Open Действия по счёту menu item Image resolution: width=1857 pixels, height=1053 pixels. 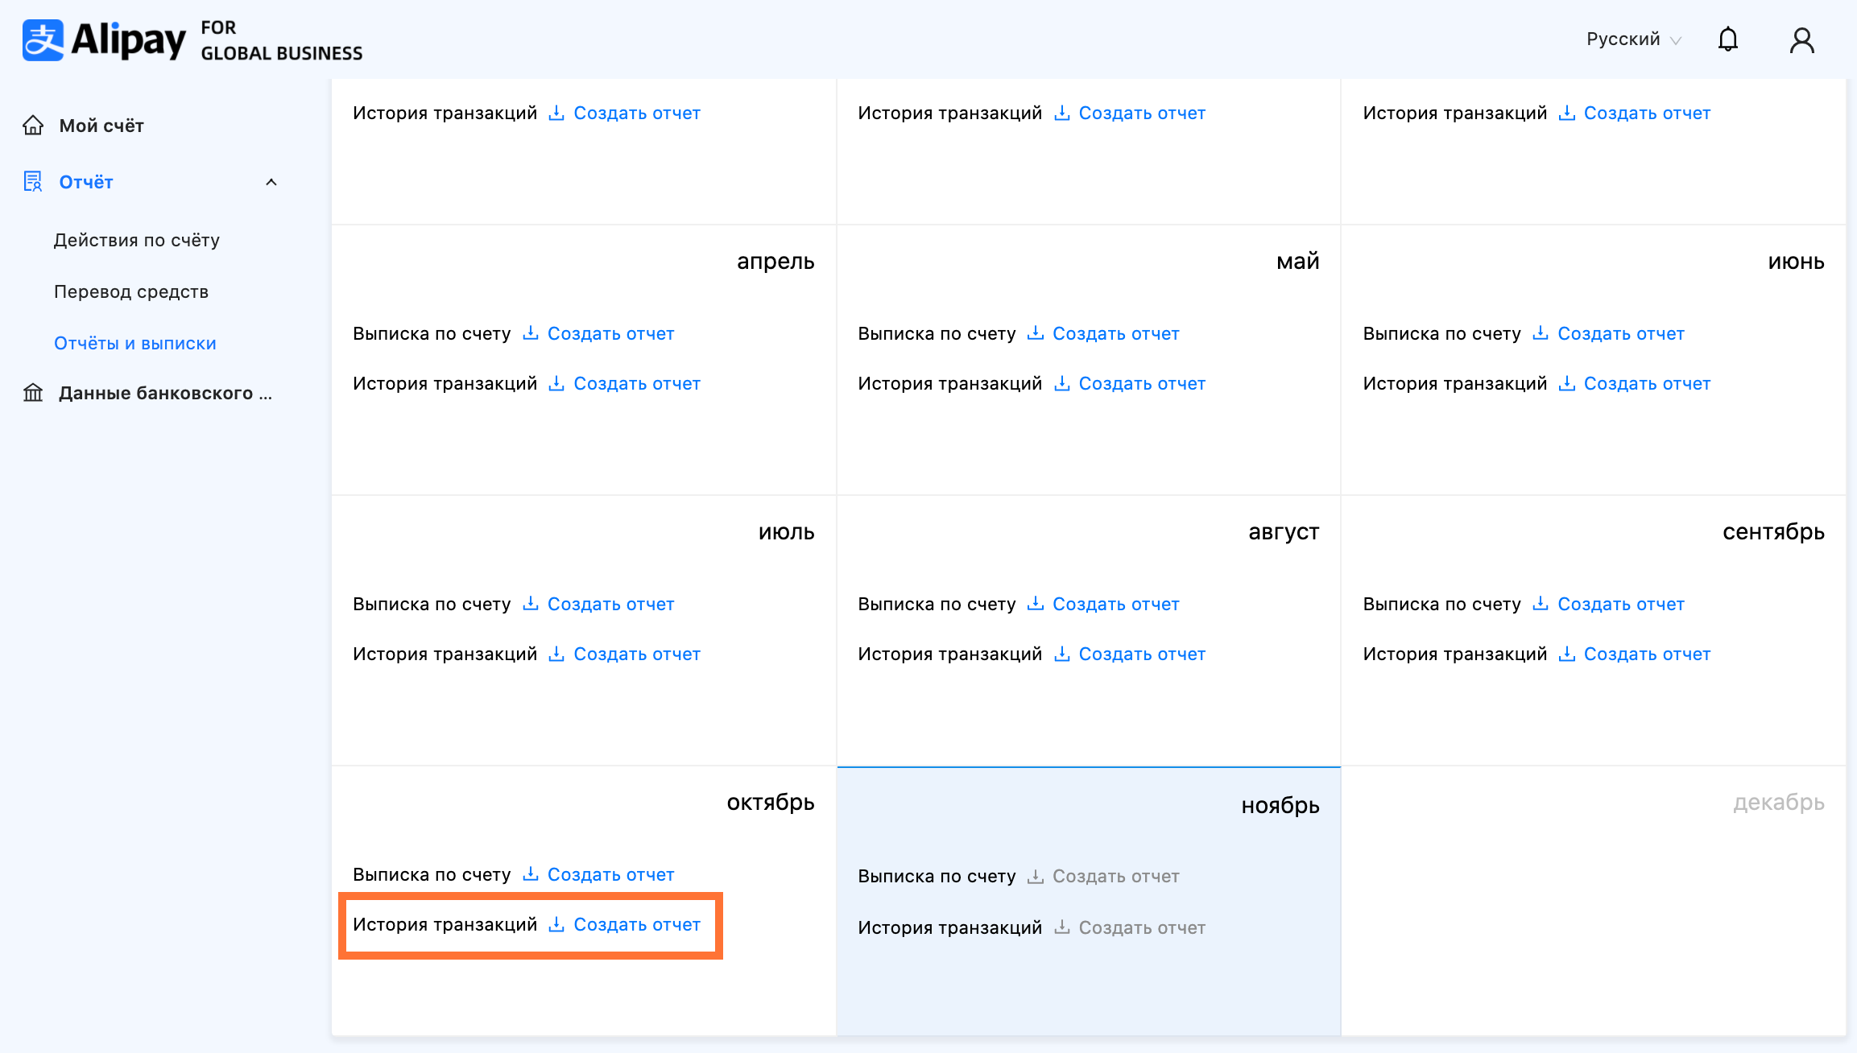pyautogui.click(x=136, y=240)
